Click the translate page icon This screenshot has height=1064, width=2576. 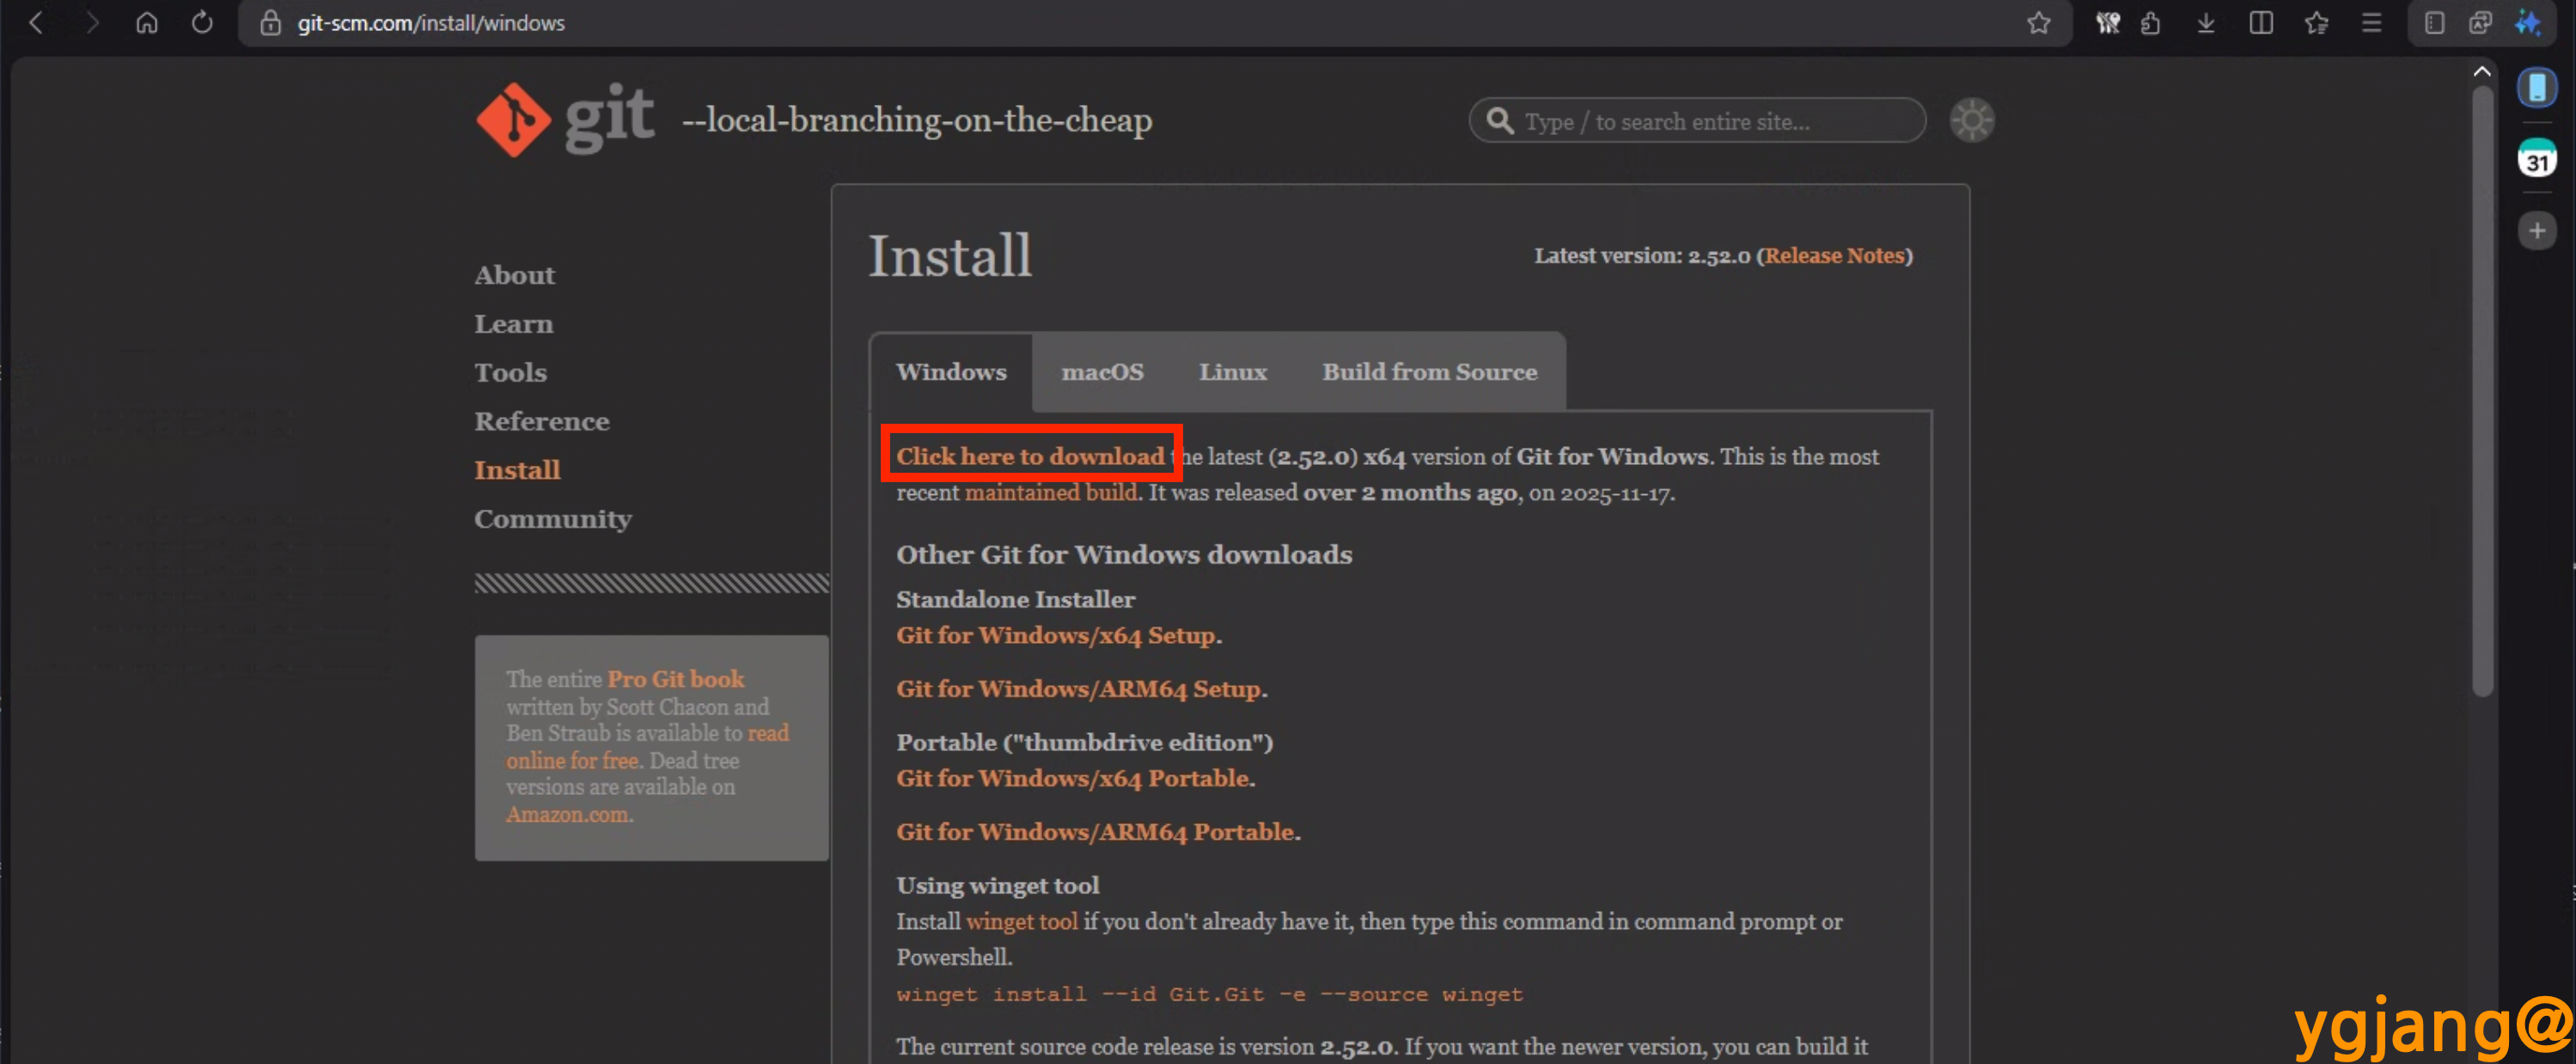[x=2480, y=22]
